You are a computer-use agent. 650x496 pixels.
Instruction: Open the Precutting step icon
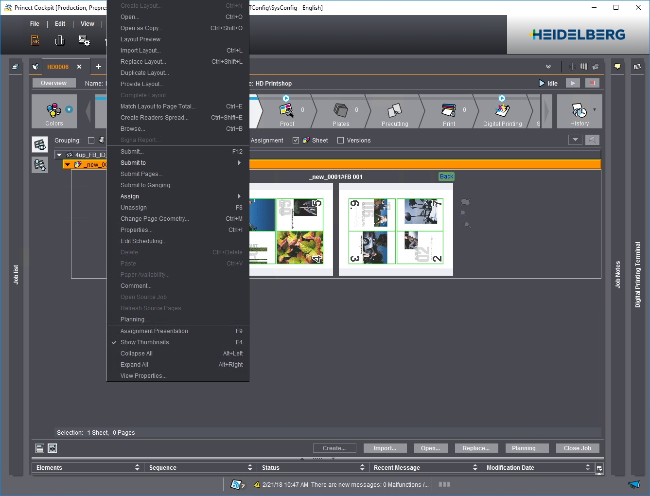[x=394, y=111]
